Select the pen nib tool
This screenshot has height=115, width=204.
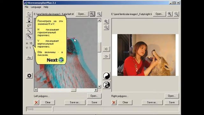(x=29, y=20)
